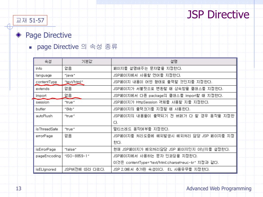Click the 기본값 column header
The height and width of the screenshot is (197, 263).
pyautogui.click(x=87, y=62)
